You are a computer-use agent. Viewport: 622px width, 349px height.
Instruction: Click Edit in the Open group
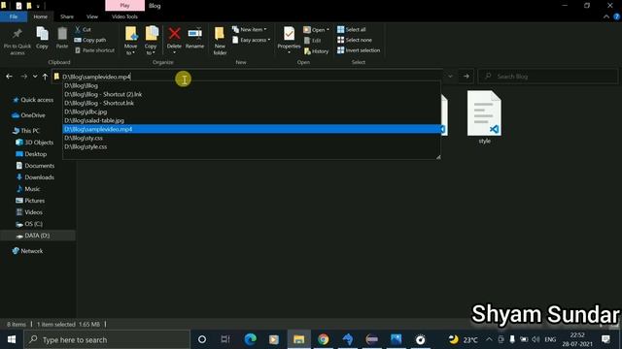pyautogui.click(x=313, y=41)
